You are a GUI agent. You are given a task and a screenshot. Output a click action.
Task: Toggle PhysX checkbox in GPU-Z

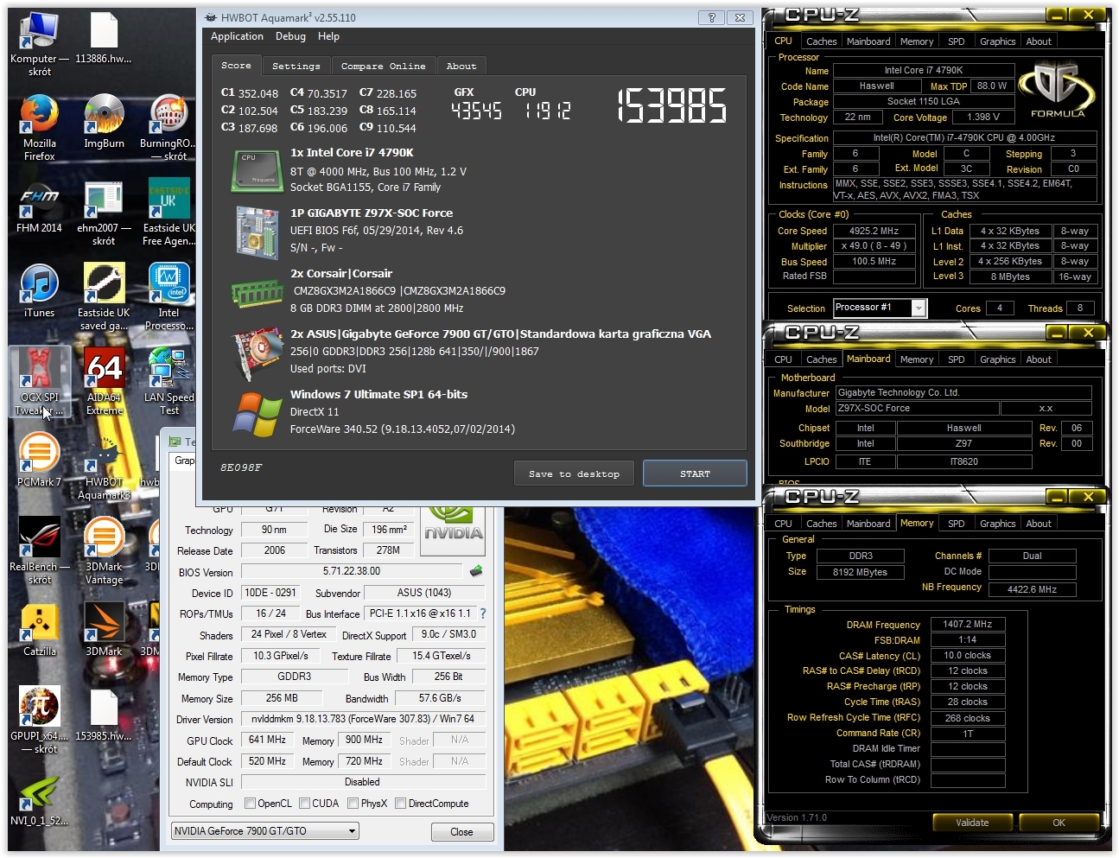click(x=353, y=804)
